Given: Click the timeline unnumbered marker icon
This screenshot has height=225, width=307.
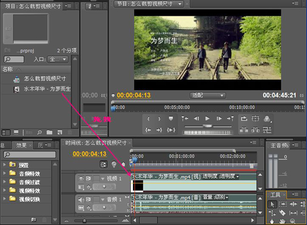Looking at the screenshot, I should tap(123, 164).
